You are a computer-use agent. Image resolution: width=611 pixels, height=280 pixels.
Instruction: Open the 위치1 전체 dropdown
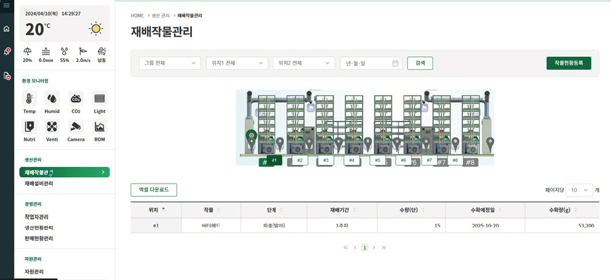[237, 63]
